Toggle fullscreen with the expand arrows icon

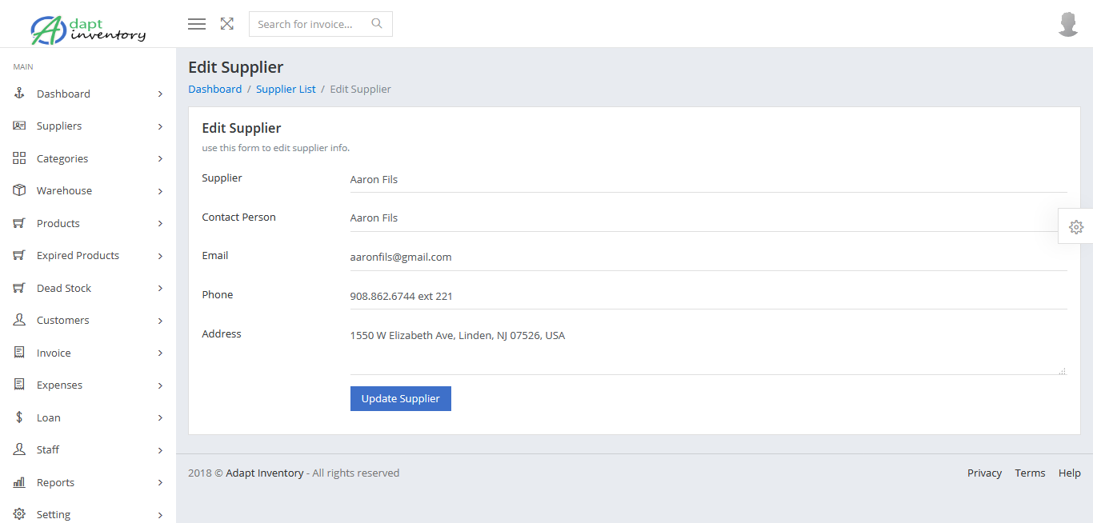pos(227,24)
